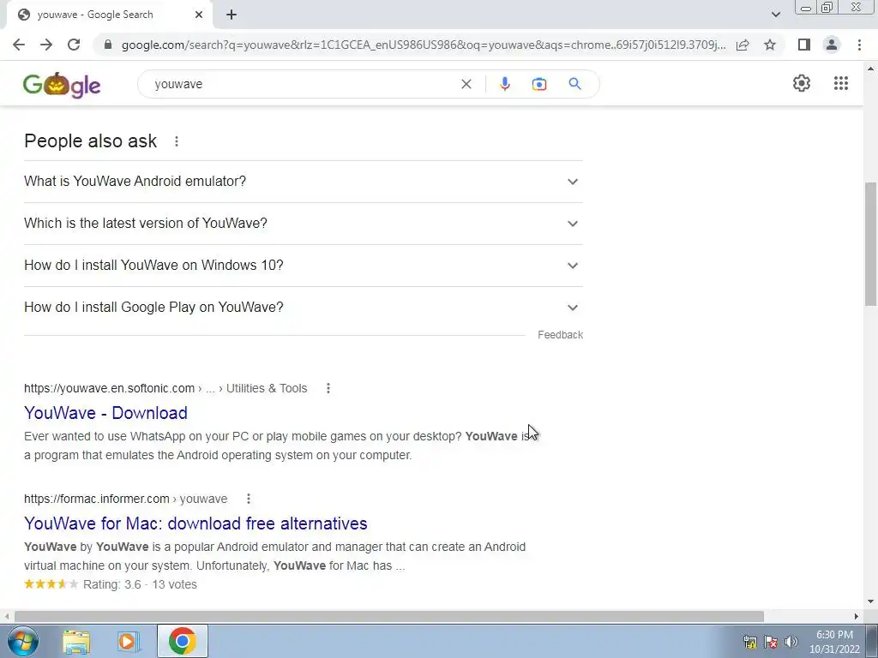The height and width of the screenshot is (658, 878).
Task: Click the vertical scrollbar down arrow
Action: point(870,602)
